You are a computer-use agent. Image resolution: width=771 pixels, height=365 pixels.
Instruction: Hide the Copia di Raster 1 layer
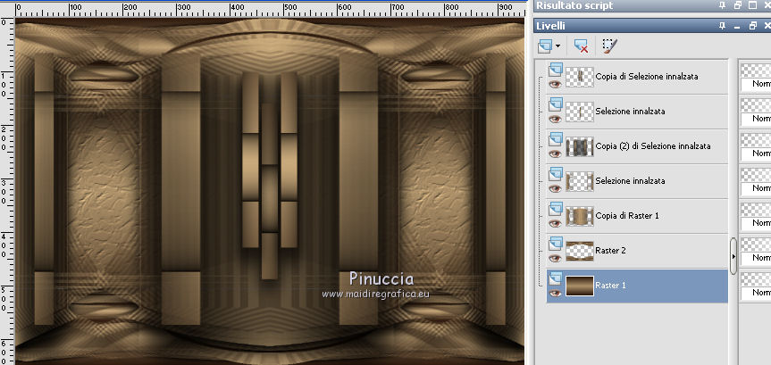(555, 223)
